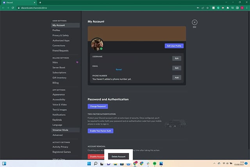The width and height of the screenshot is (250, 167).
Task: Click the Nitro badge icon in sidebar
Action: click(x=77, y=63)
